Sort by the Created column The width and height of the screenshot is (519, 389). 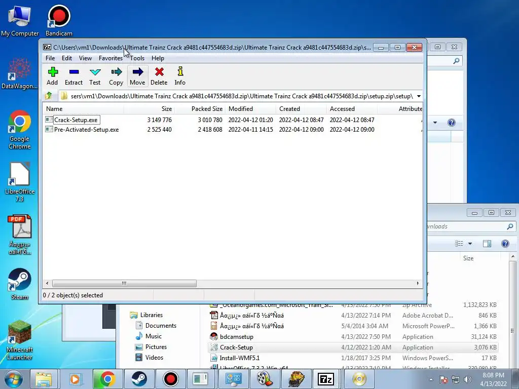tap(301, 109)
